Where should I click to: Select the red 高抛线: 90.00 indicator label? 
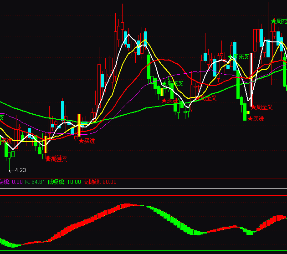tap(100, 182)
